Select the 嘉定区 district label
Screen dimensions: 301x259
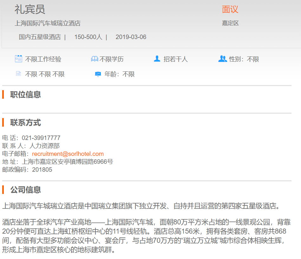pyautogui.click(x=230, y=23)
